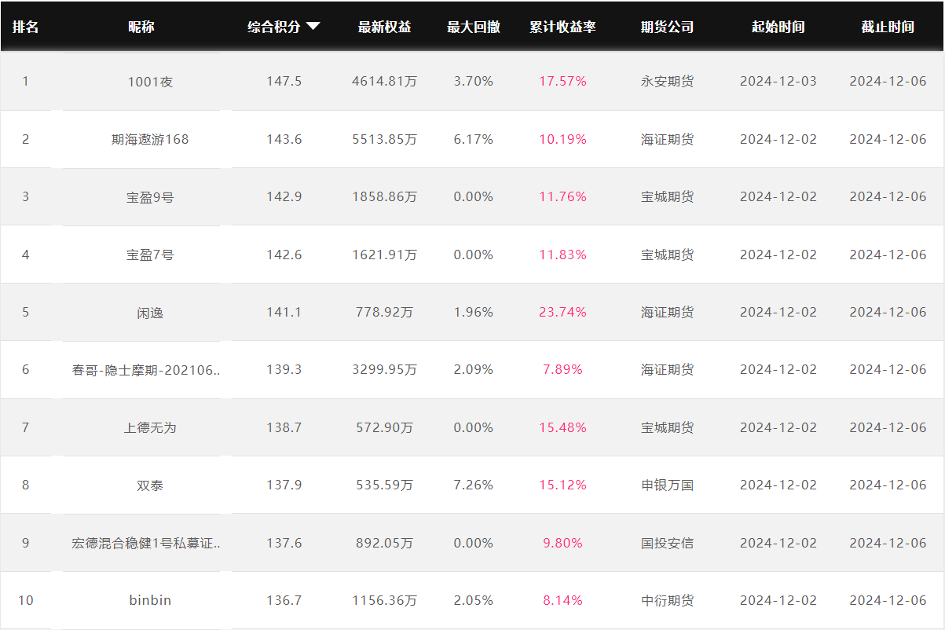
Task: Open the 期海遨游168 nickname entry
Action: pos(150,139)
